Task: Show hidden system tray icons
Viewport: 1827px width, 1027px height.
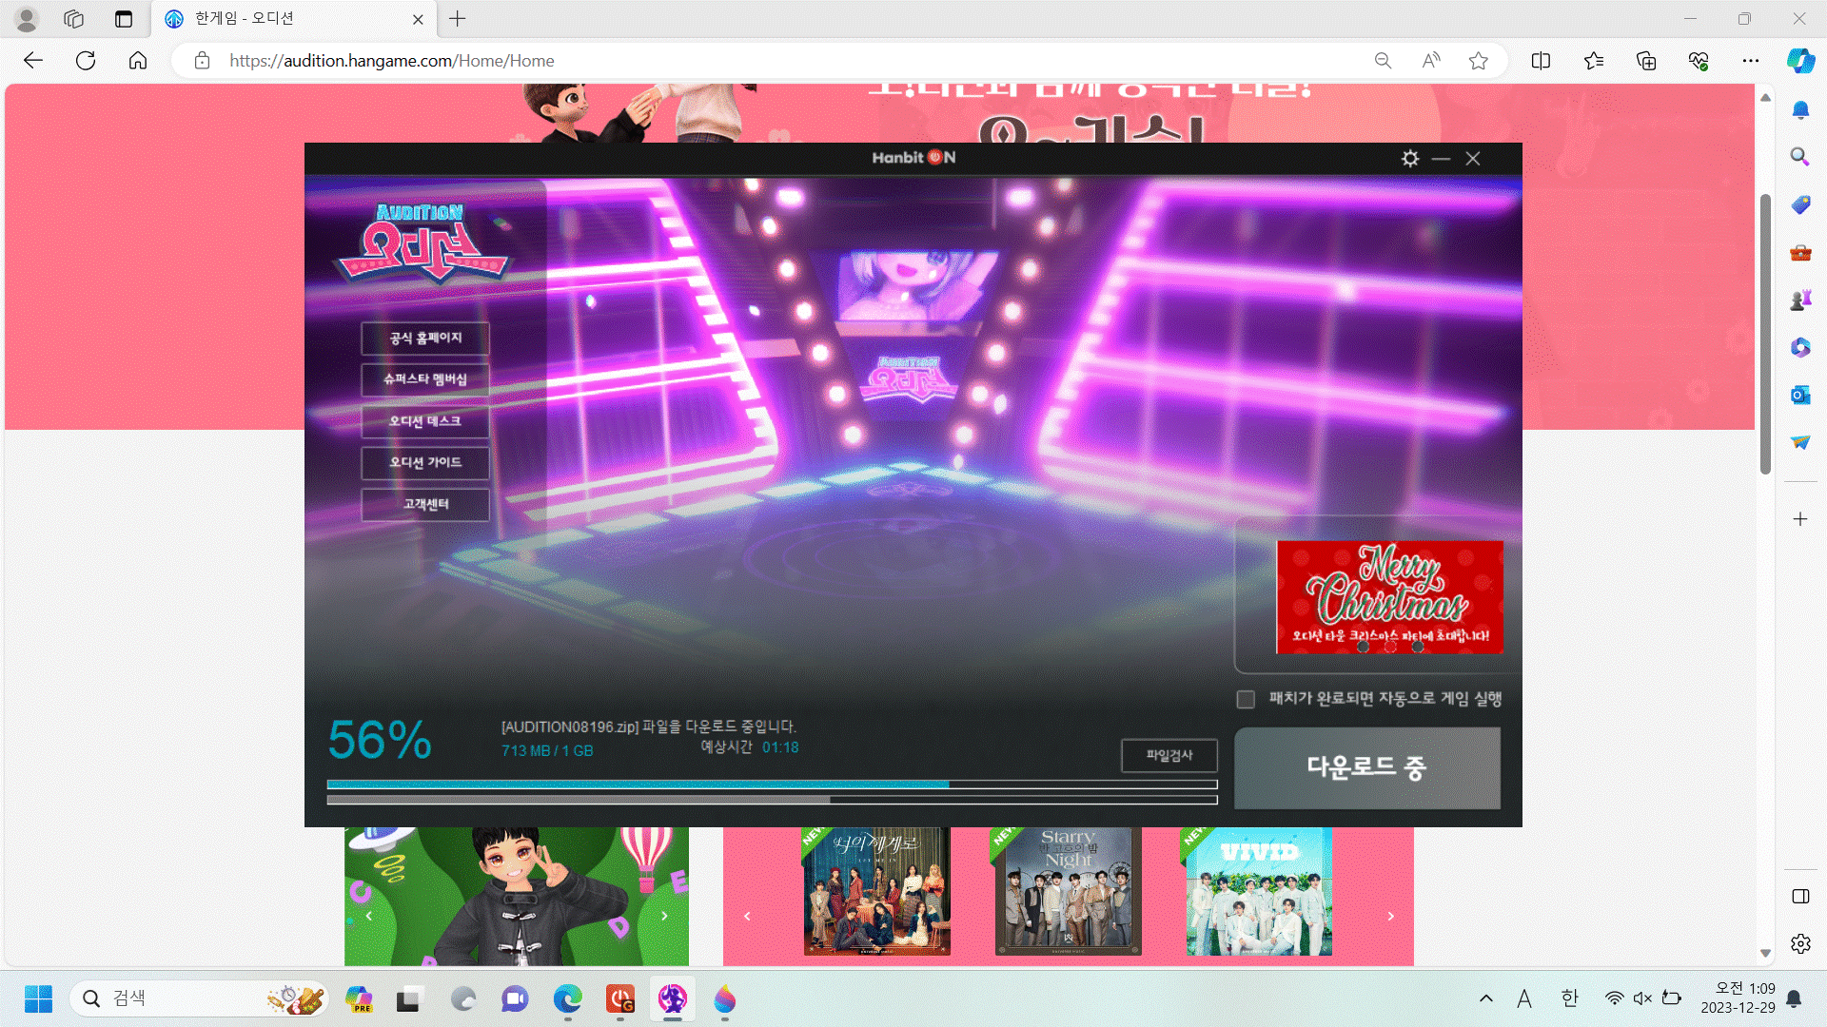Action: click(1485, 998)
